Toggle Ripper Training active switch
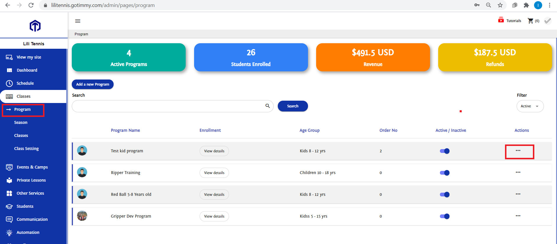Viewport: 557px width, 244px height. click(x=445, y=173)
